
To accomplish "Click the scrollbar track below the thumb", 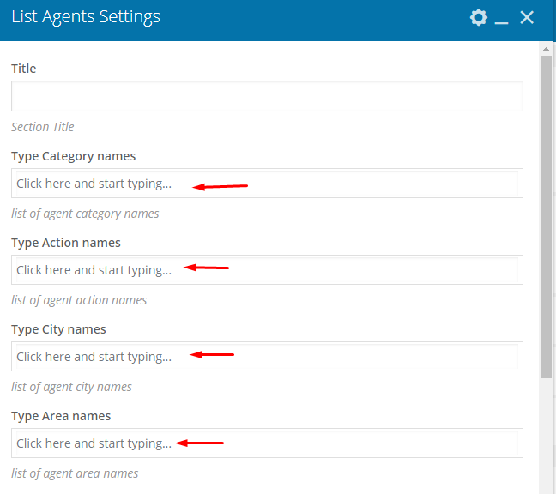I will (546, 436).
